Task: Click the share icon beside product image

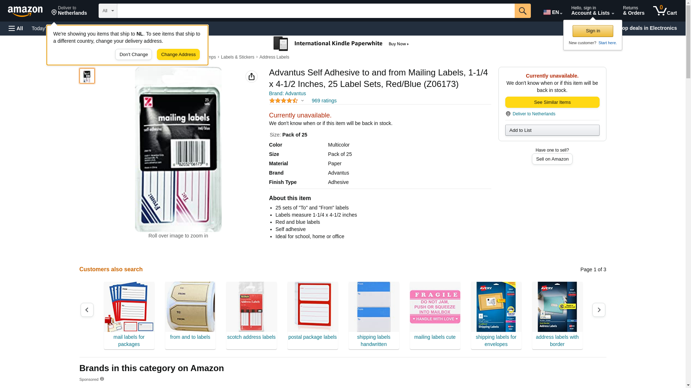Action: point(252,77)
